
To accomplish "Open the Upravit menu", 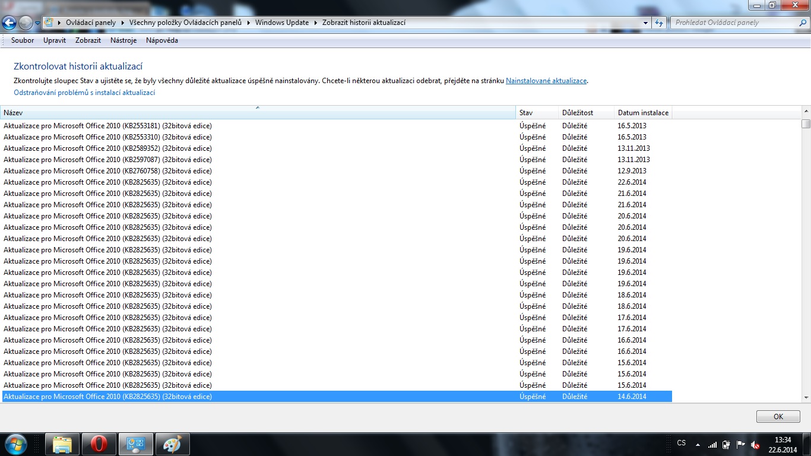I will 55,40.
